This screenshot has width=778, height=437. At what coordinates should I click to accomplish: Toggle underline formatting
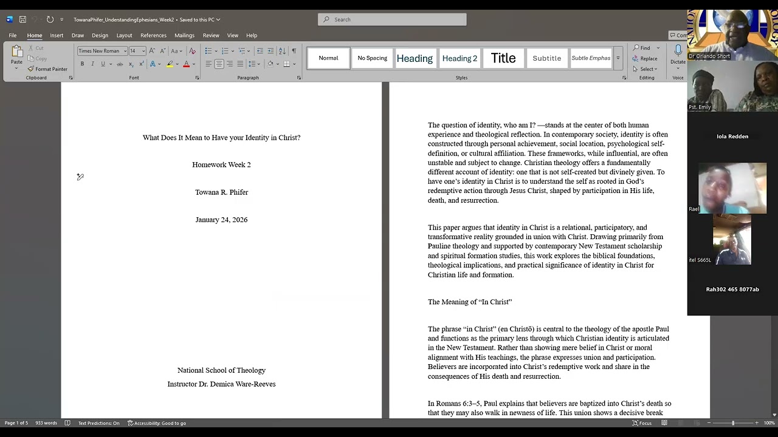point(103,64)
